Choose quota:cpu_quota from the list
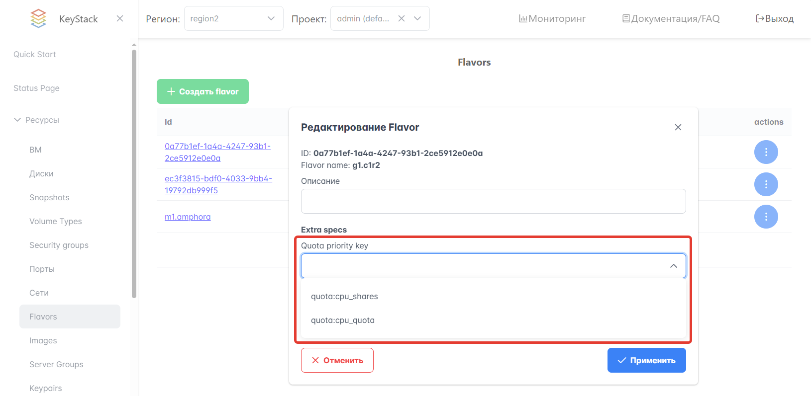Viewport: 811px width, 396px height. 343,320
